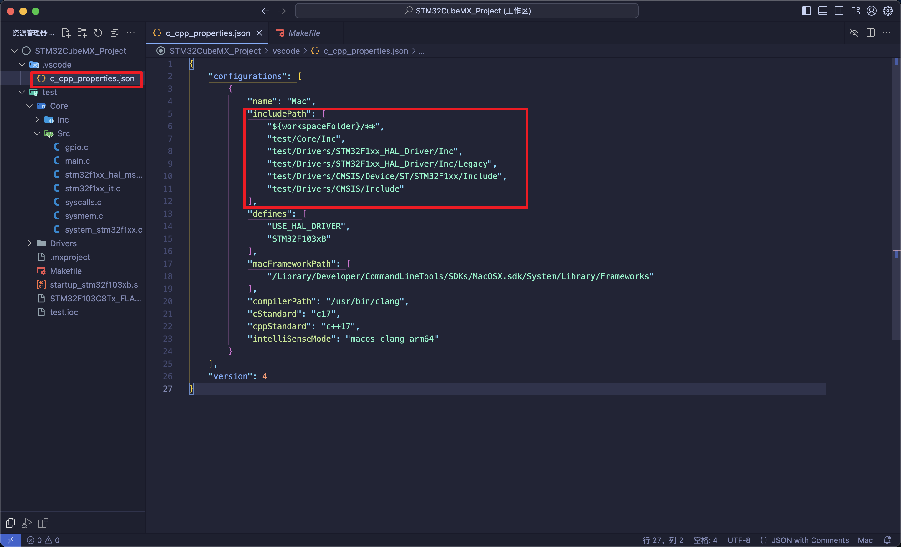Toggle the Panel visibility
This screenshot has width=901, height=547.
(822, 11)
